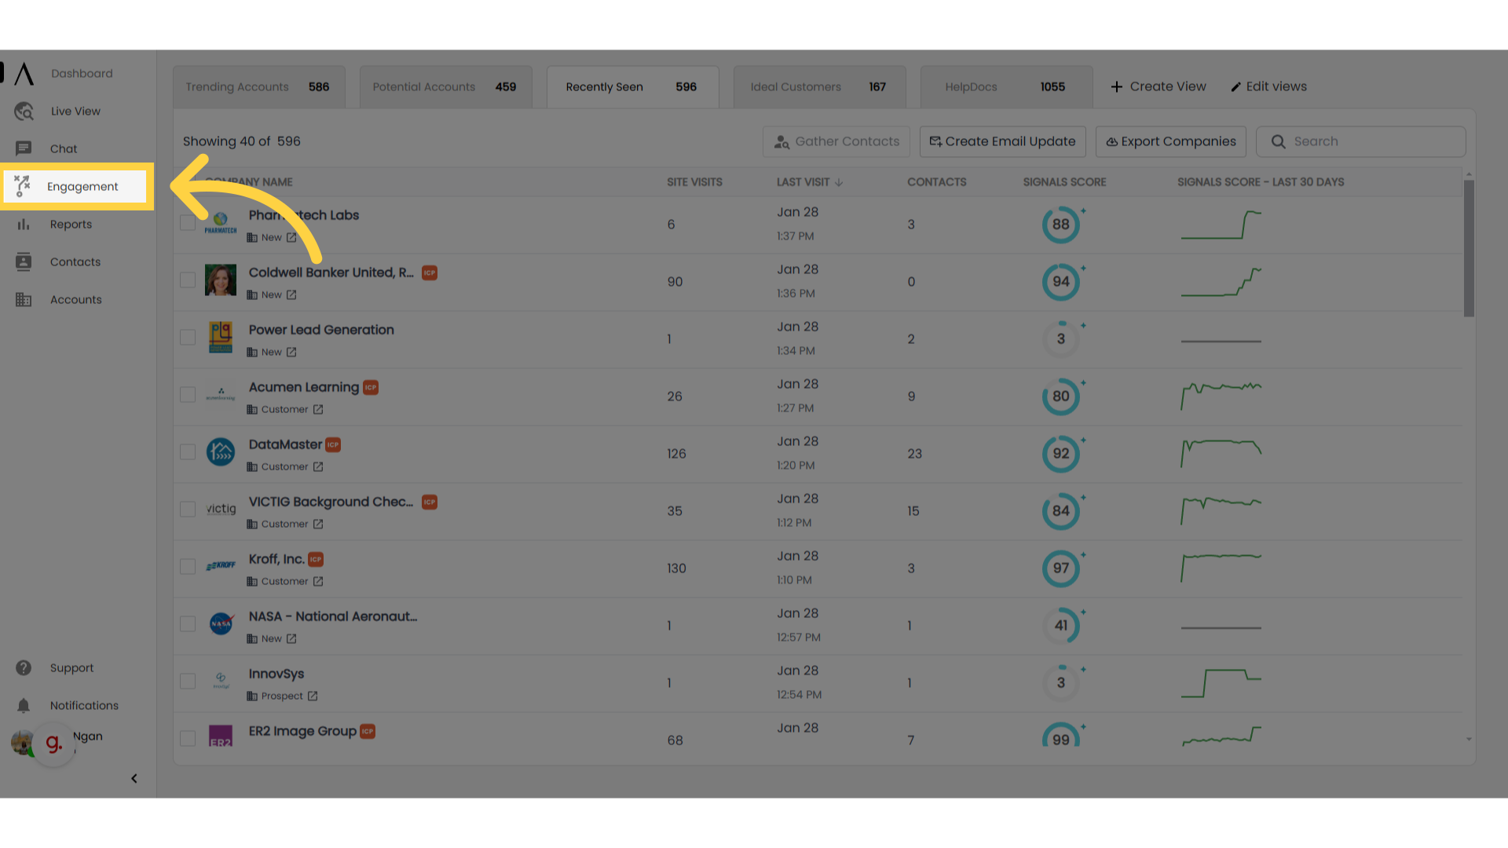The width and height of the screenshot is (1508, 848).
Task: Sort by the Site Visits column header
Action: click(x=694, y=182)
